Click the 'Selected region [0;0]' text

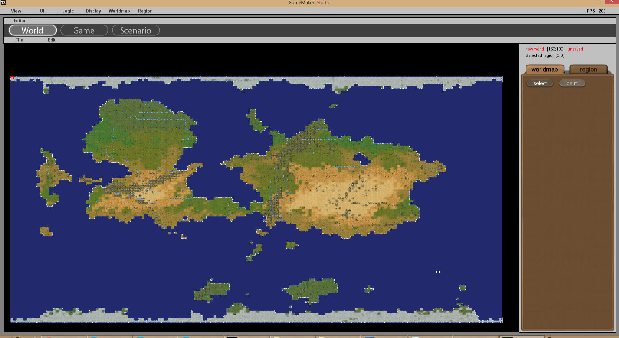(545, 55)
